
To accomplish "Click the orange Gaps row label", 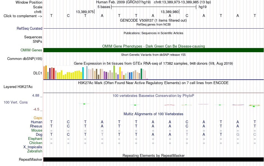I will [x=38, y=118].
